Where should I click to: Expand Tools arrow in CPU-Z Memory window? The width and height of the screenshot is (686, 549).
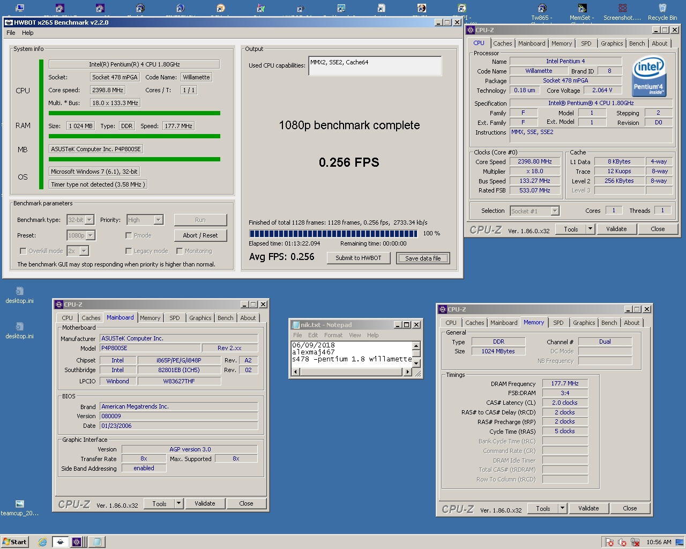[562, 508]
